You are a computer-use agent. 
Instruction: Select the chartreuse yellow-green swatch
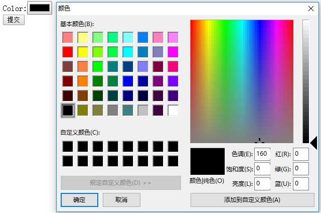click(98, 52)
